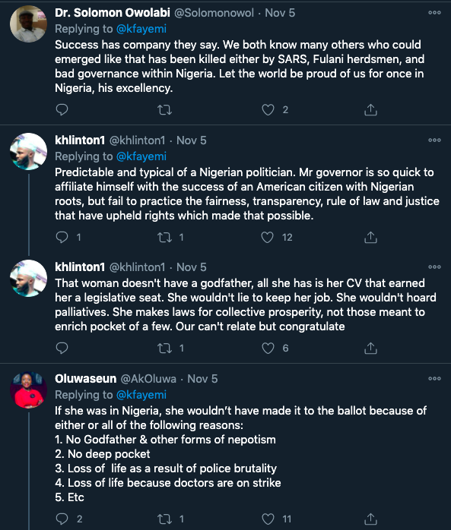This screenshot has height=530, width=451.
Task: Reply to khlinton1's 'Predictable and typical' tweet
Action: click(62, 237)
